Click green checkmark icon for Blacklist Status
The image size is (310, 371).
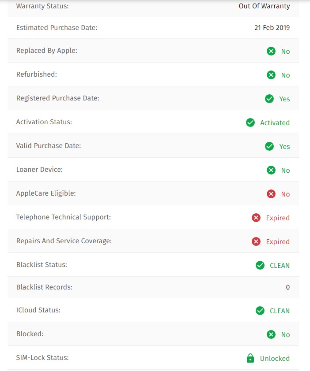(260, 265)
